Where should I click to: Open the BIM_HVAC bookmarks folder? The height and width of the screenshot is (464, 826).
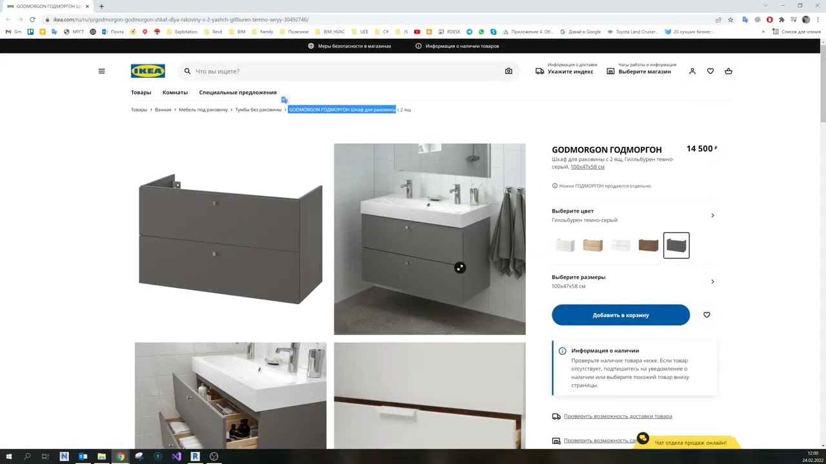329,32
